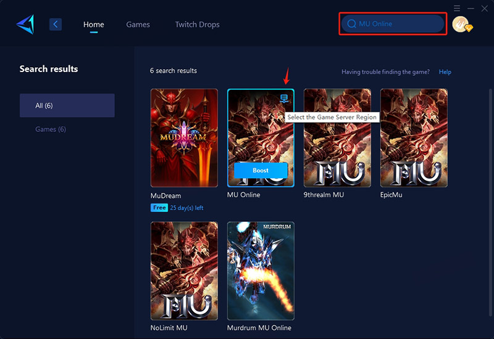The image size is (494, 339).
Task: Click the Search results heading
Action: tap(49, 69)
